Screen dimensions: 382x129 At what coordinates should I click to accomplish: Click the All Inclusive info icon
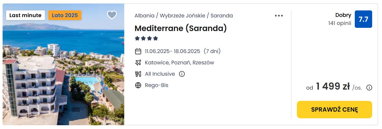182,74
